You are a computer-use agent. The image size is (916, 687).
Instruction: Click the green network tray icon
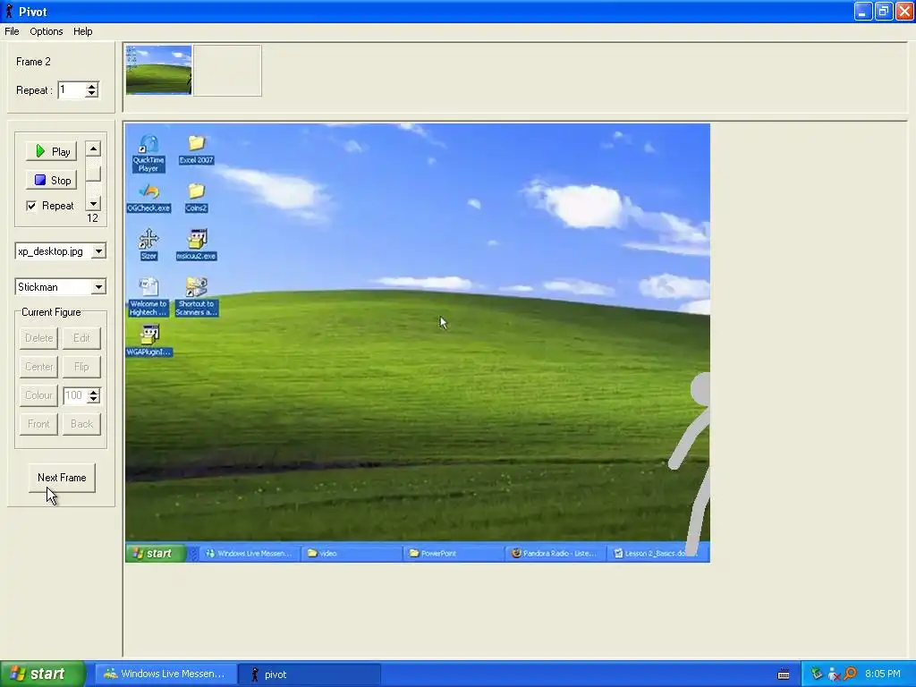pyautogui.click(x=817, y=674)
